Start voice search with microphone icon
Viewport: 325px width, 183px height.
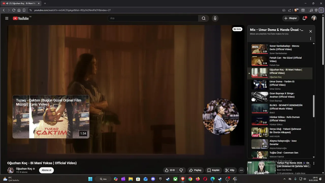215,18
